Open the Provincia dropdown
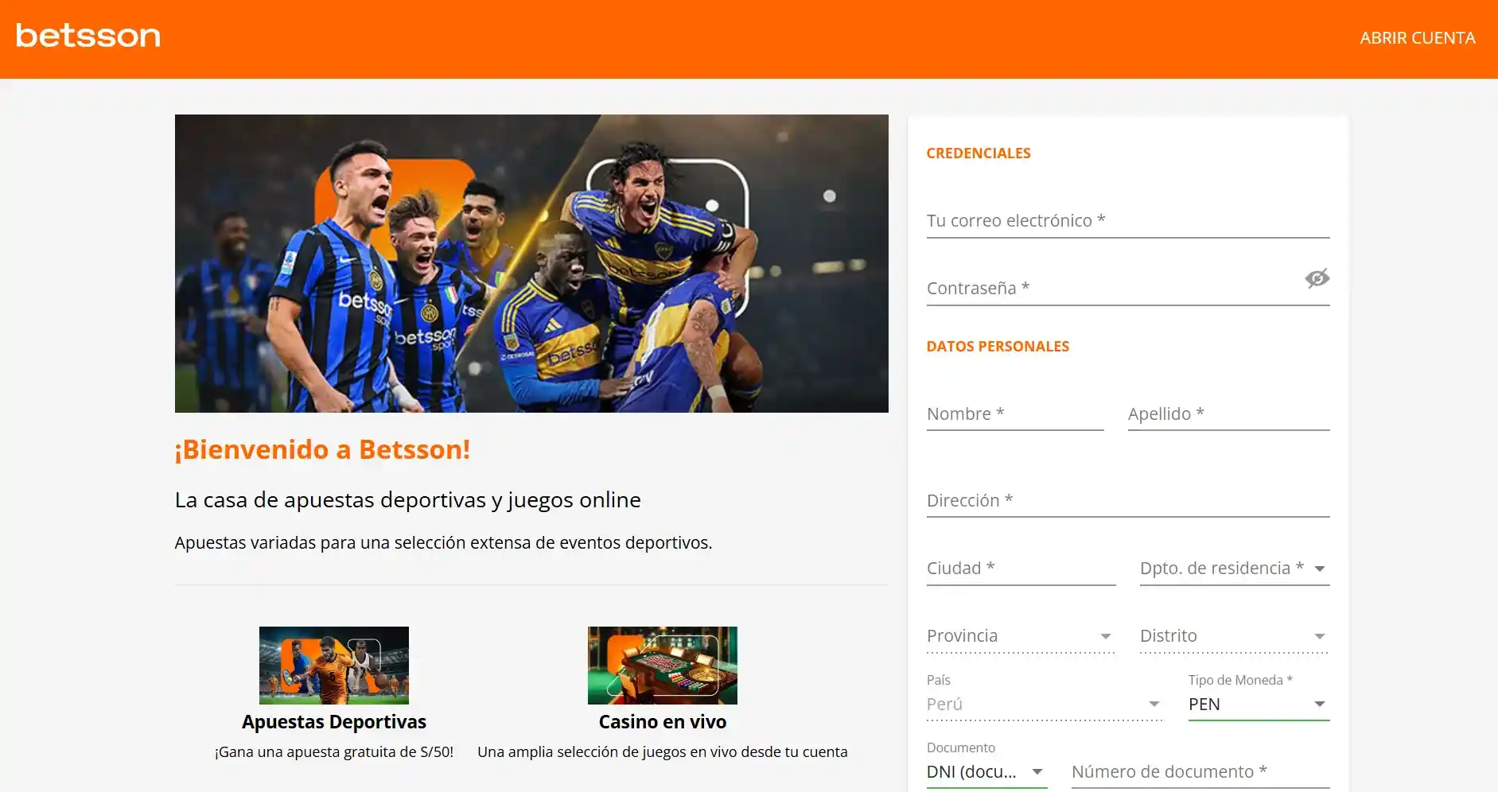This screenshot has height=792, width=1498. 1021,636
